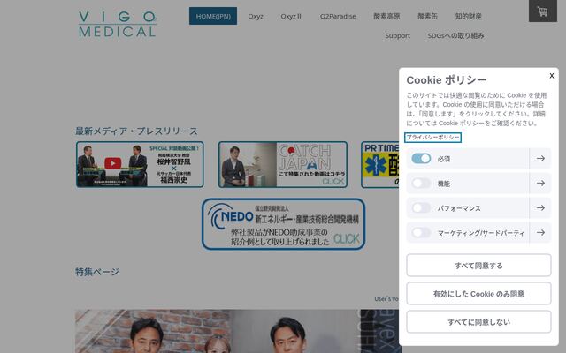Click すべて同意する button

pos(478,266)
